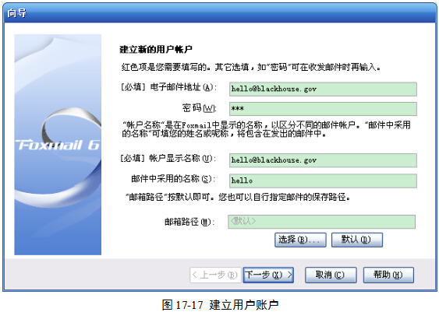Click the 电子邮件地址(A) label
The image size is (439, 312).
pyautogui.click(x=168, y=87)
